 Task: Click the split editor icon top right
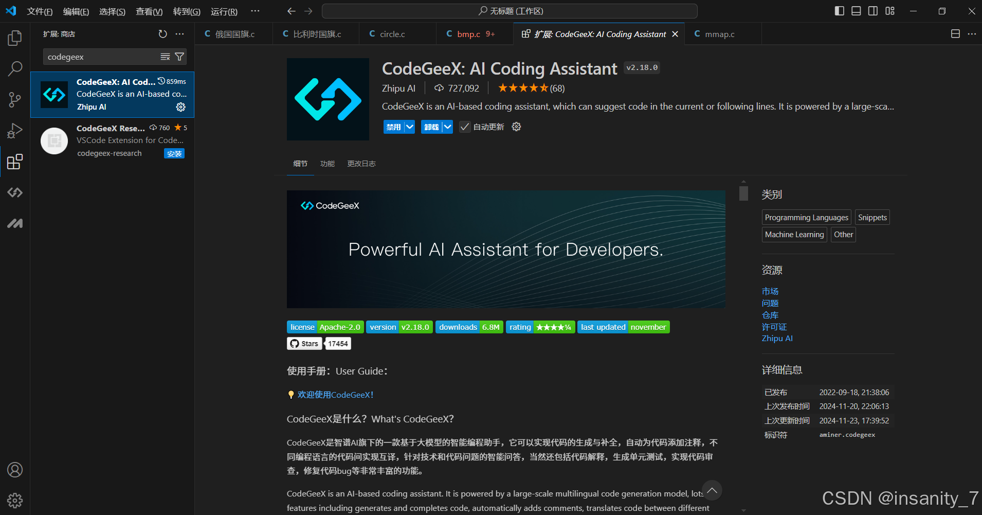coord(955,33)
